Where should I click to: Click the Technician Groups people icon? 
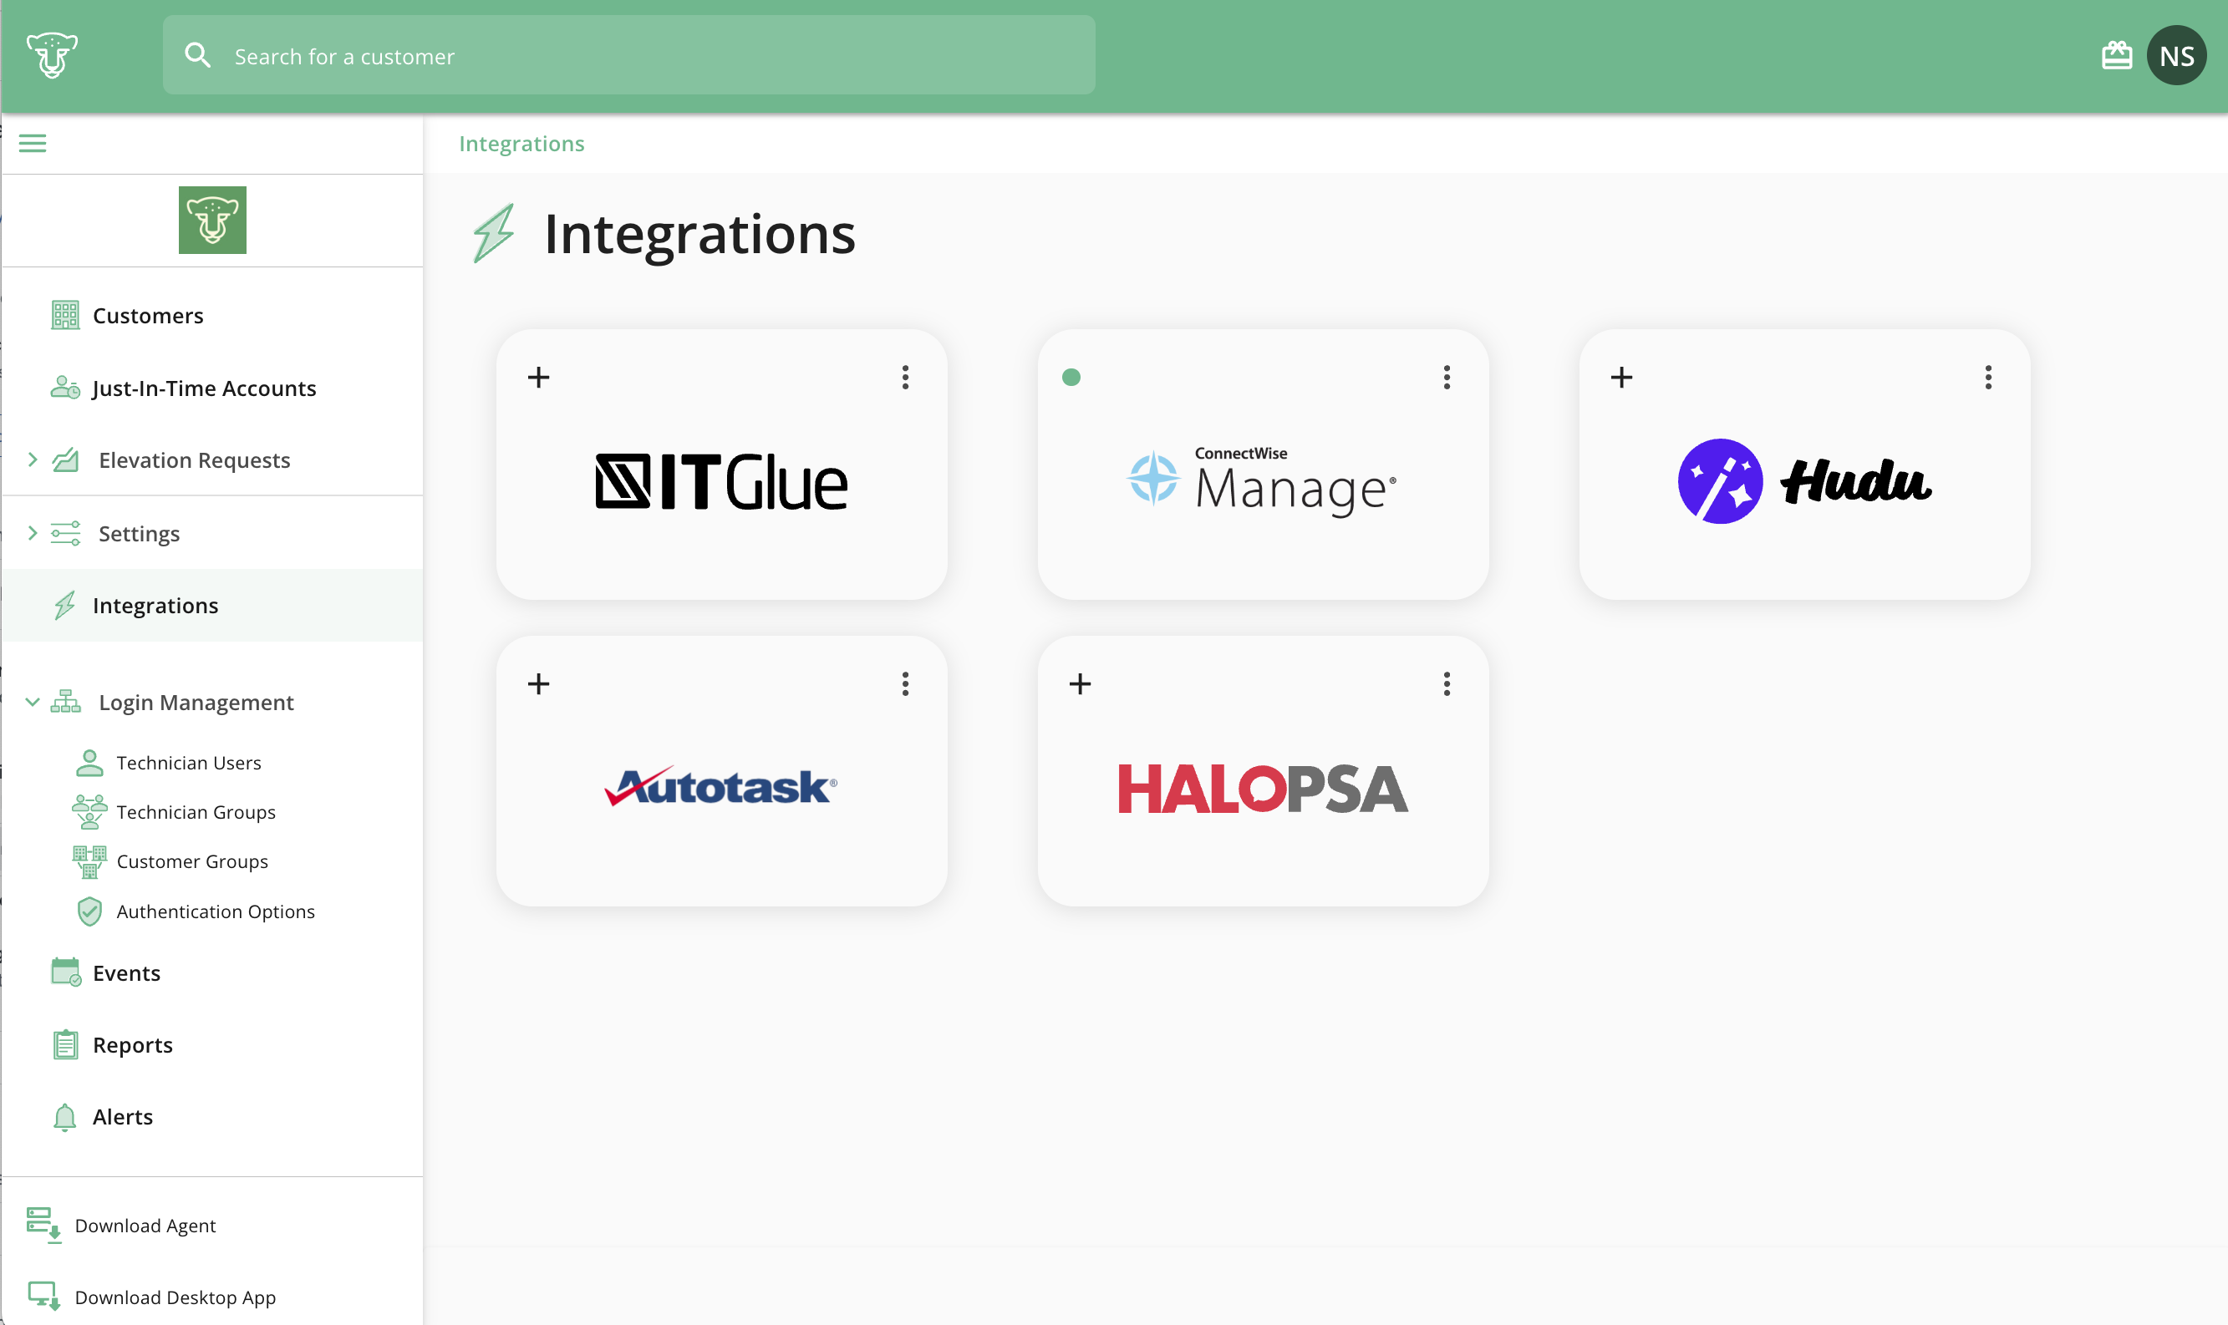click(89, 811)
